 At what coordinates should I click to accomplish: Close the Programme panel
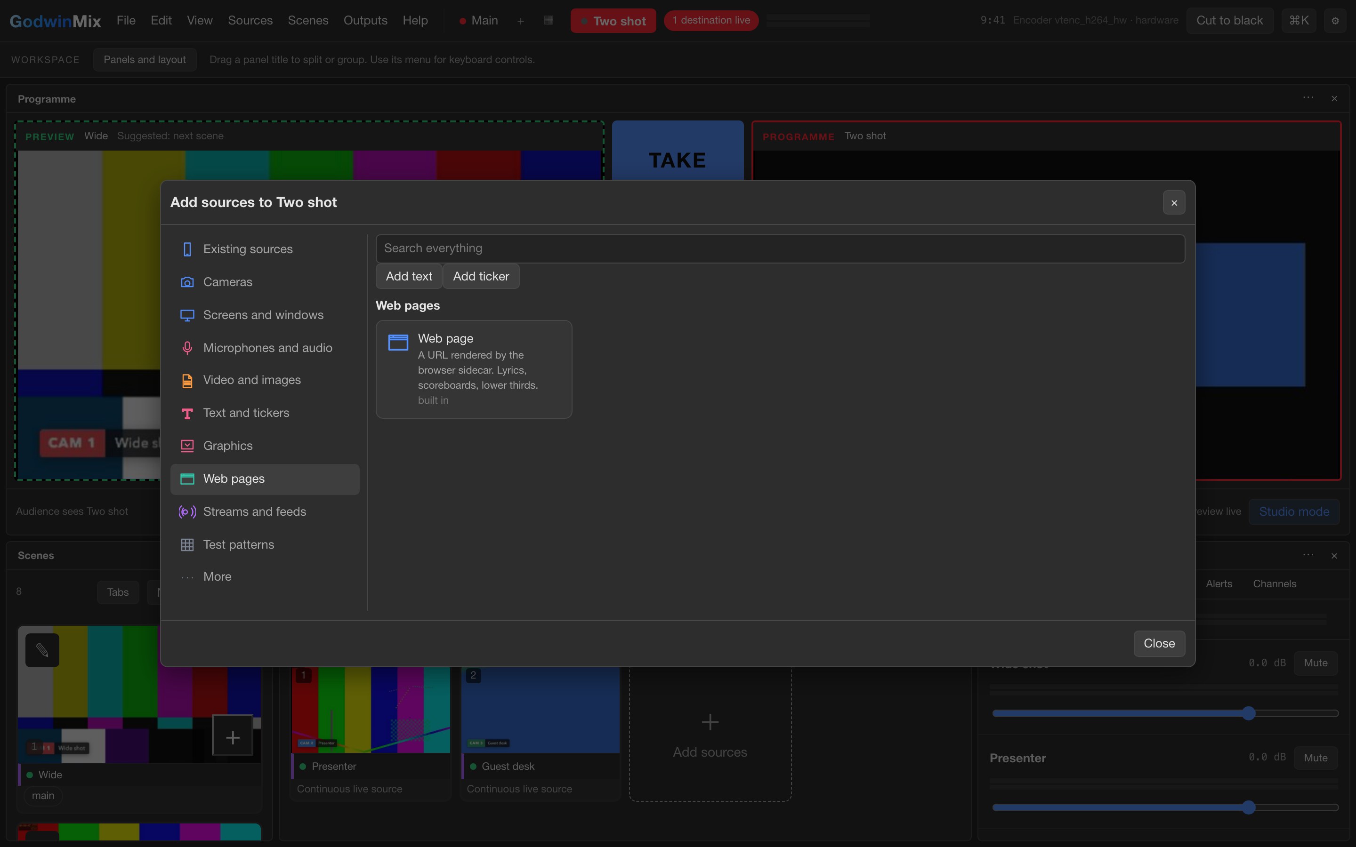1334,99
